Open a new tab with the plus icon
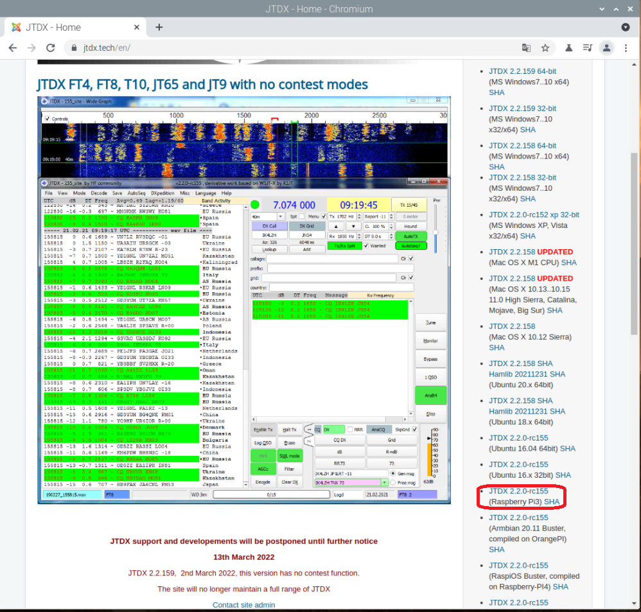Screen dimensions: 641x612 point(159,27)
